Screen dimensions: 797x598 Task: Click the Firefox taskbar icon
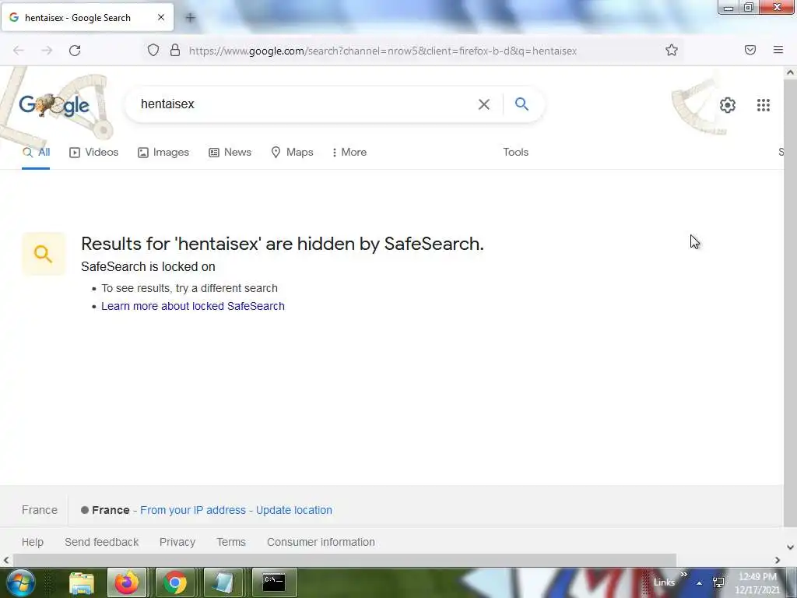(127, 582)
